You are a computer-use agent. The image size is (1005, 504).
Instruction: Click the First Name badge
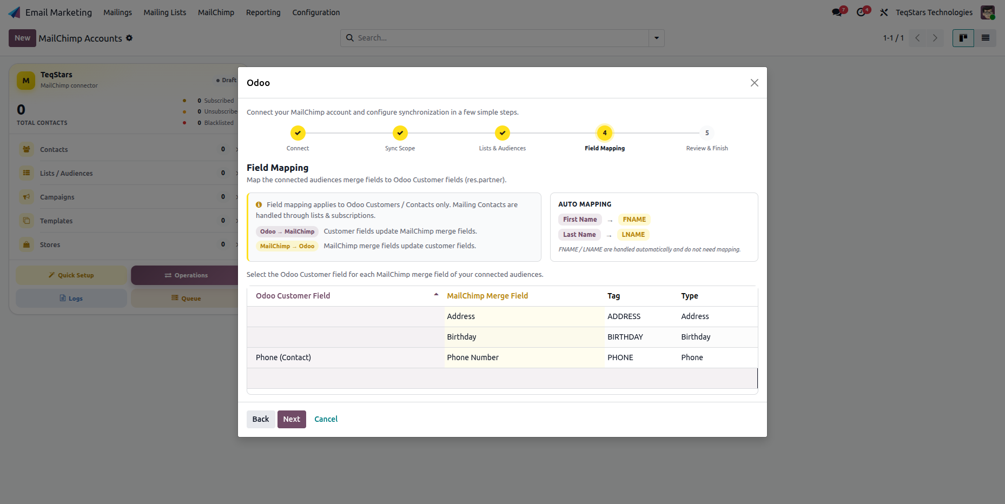[x=580, y=220]
